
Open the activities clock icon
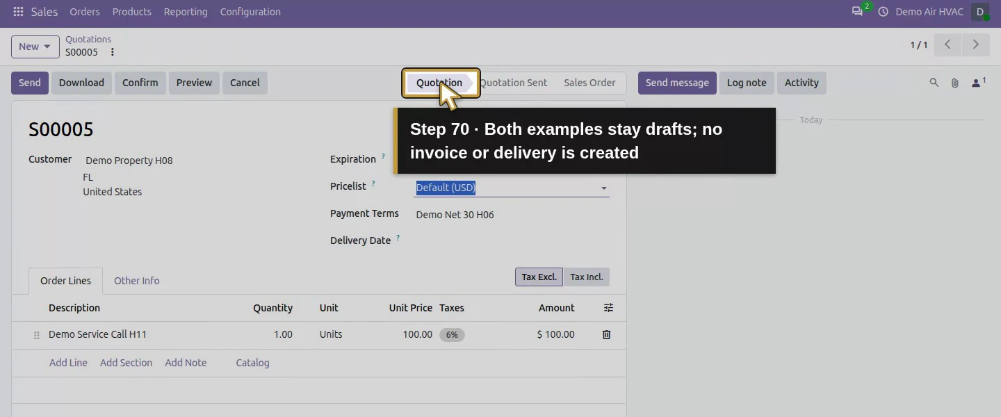tap(884, 12)
